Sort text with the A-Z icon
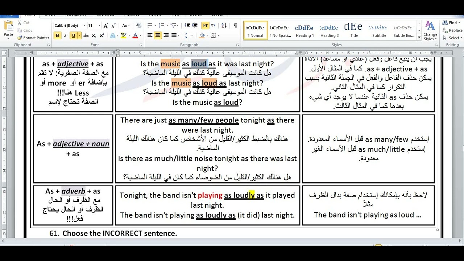 [x=224, y=26]
